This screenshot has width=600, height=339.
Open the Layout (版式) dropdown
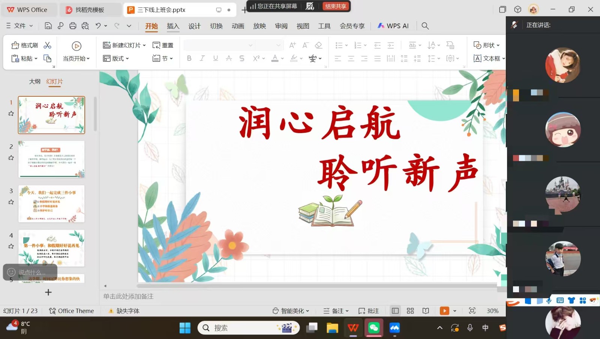click(116, 58)
